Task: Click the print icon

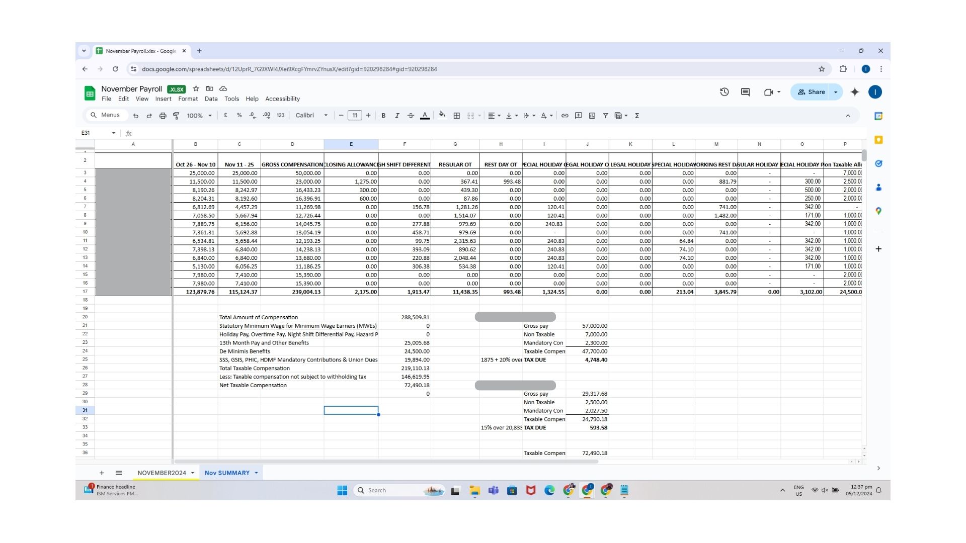Action: pos(163,116)
